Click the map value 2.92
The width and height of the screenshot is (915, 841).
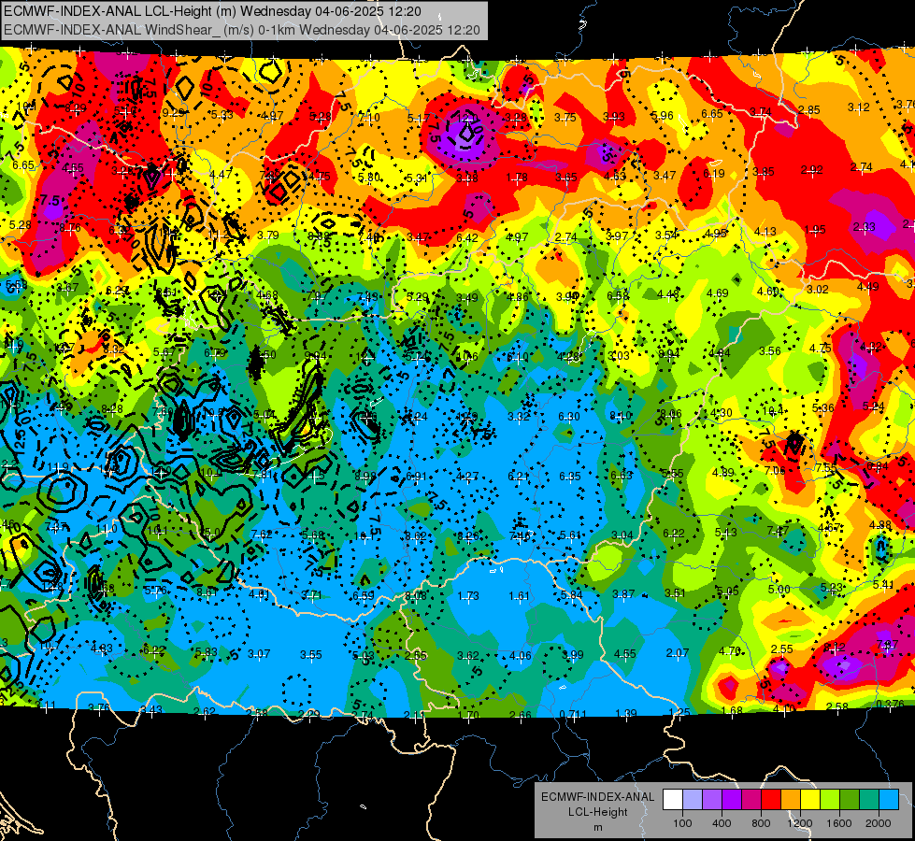tap(811, 170)
